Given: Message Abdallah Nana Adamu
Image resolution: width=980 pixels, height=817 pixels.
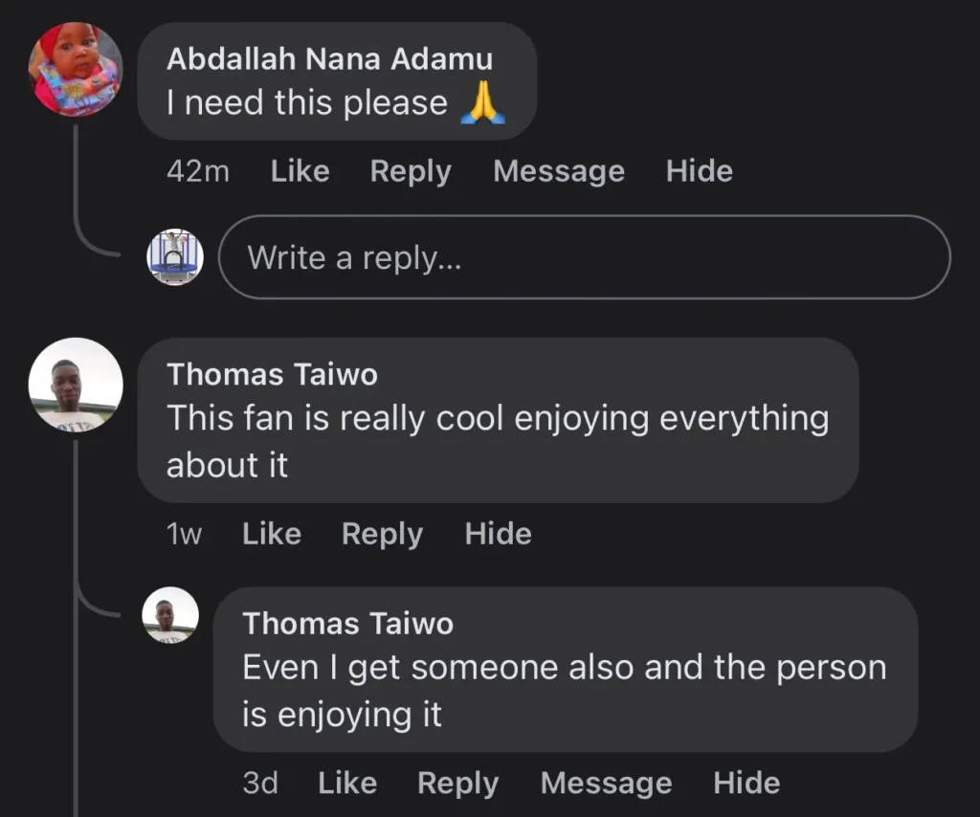Looking at the screenshot, I should (559, 171).
